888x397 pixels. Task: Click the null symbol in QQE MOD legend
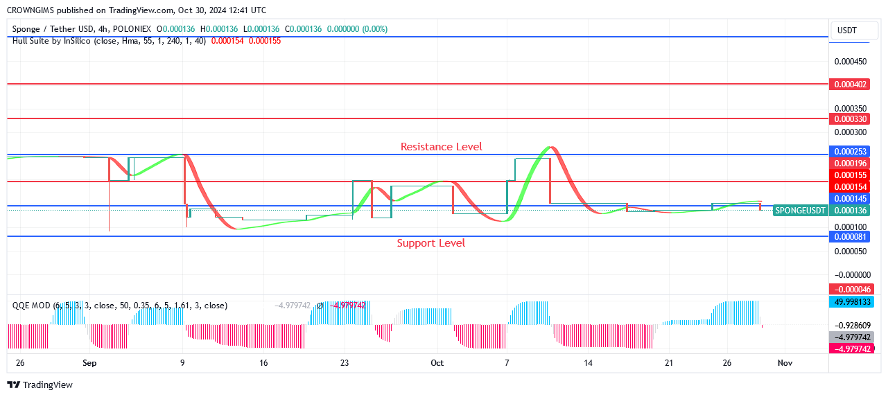(320, 306)
